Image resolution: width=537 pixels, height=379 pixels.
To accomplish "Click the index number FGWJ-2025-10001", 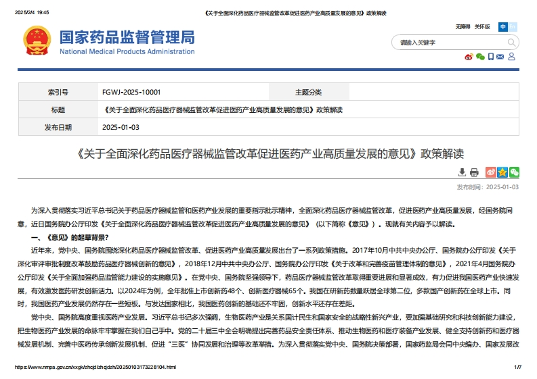I will click(x=131, y=93).
